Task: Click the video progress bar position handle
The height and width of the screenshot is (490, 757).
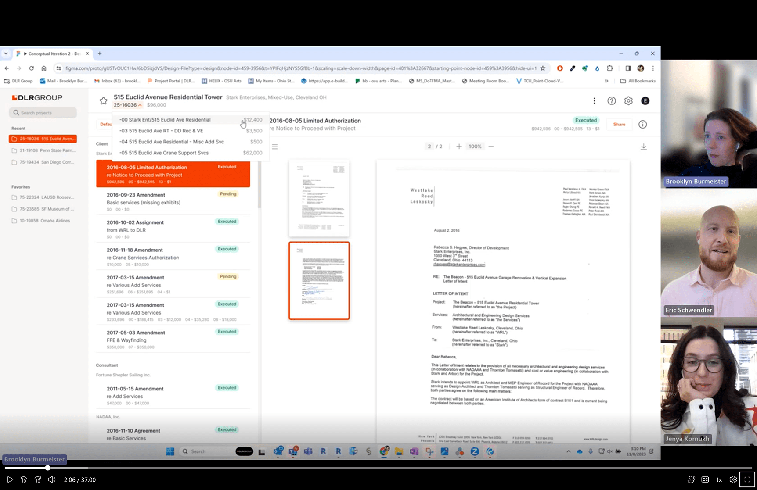Action: click(x=47, y=468)
